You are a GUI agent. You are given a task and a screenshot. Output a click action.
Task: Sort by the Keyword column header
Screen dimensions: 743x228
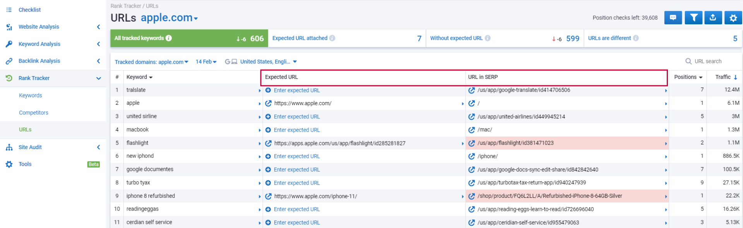pos(139,77)
